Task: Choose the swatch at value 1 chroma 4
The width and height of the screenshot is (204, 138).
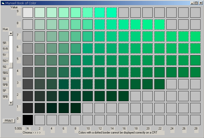Action: tap(52, 108)
